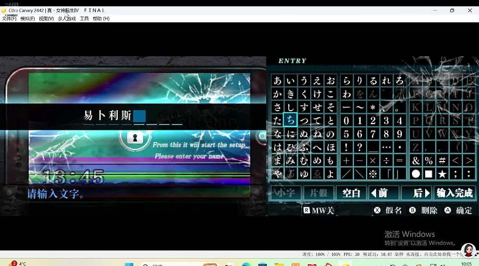
Task: Select the digit 0 key
Action: tap(346, 120)
